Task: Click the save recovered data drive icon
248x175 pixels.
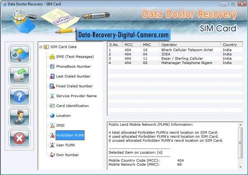Action: pos(19,75)
